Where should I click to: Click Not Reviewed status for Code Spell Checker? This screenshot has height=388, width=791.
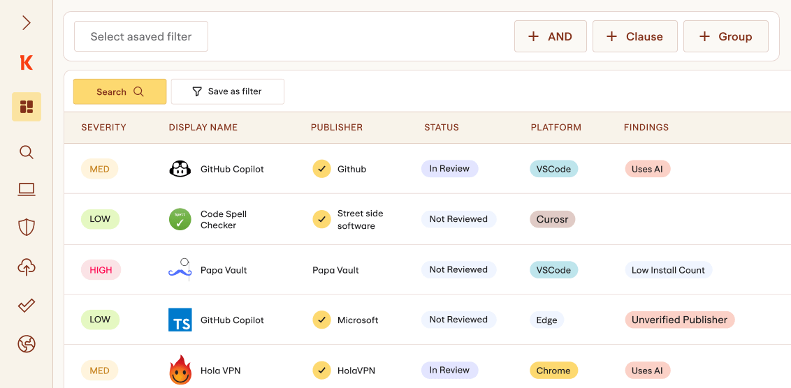tap(458, 219)
